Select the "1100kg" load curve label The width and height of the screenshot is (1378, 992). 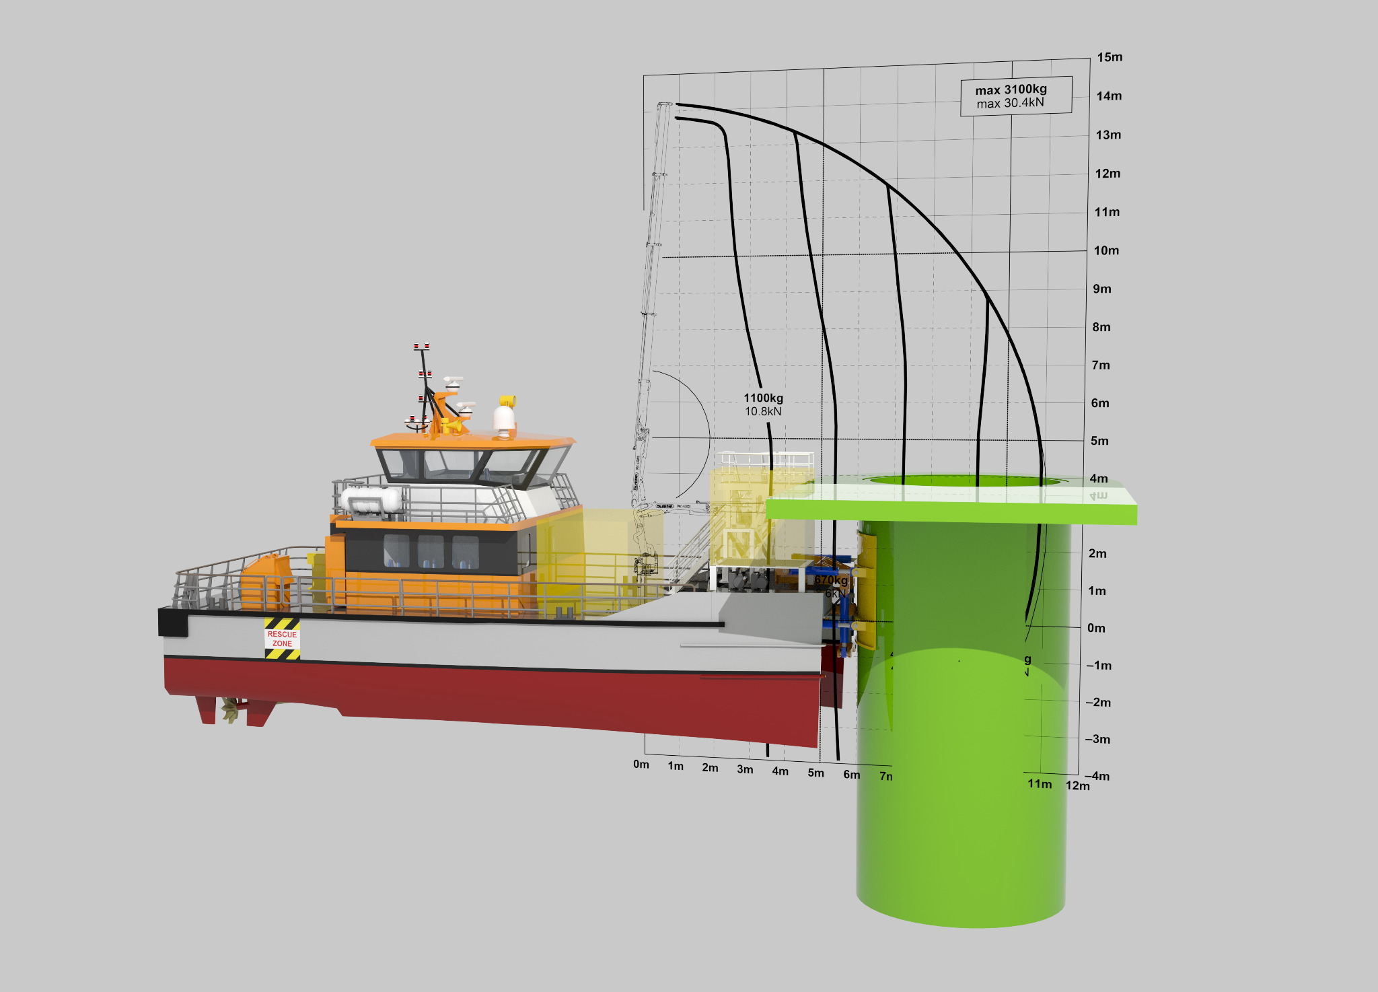click(763, 398)
